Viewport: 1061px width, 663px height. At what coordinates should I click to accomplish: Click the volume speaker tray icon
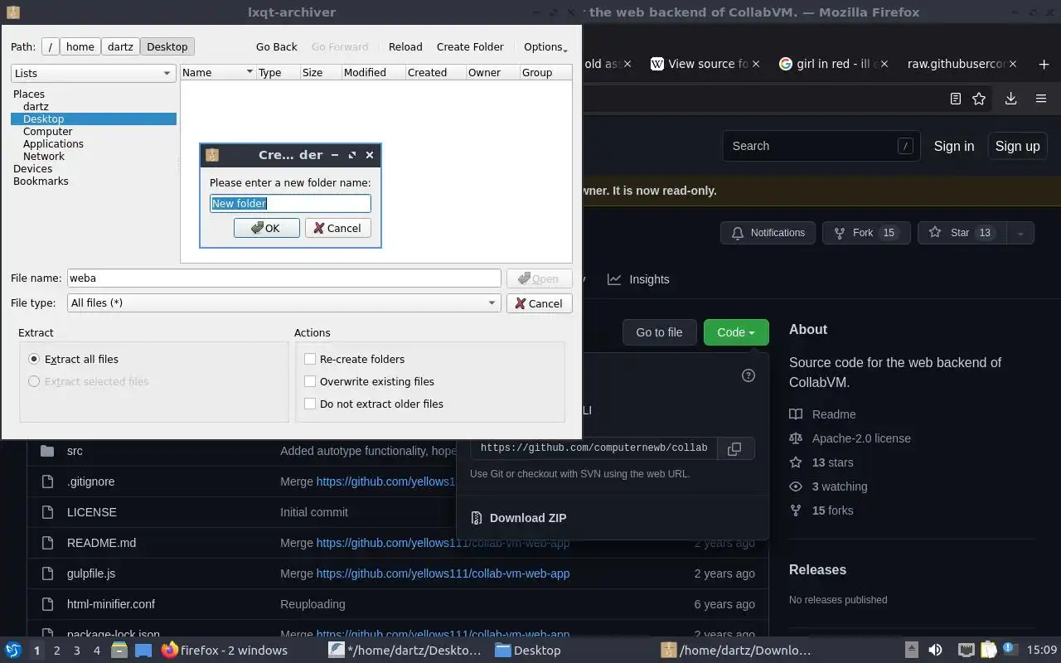935,651
